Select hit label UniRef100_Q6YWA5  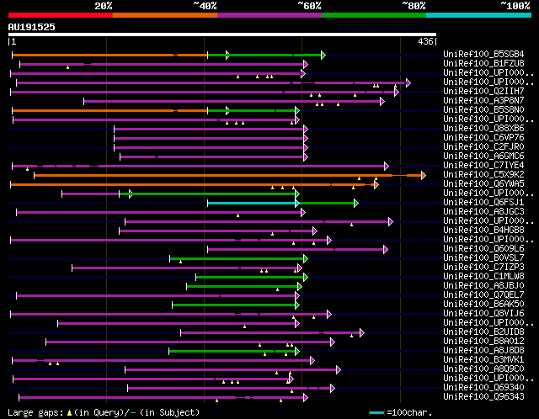coord(483,184)
